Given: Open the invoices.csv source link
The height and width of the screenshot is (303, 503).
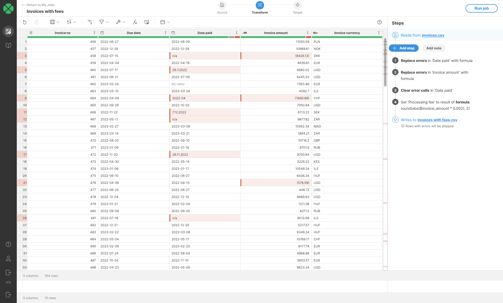Looking at the screenshot, I should coord(433,35).
